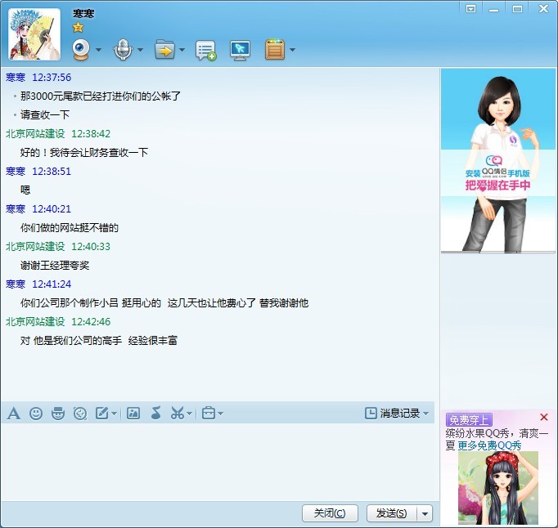Open the applications box icon
Viewport: 558px width, 528px height.
275,50
